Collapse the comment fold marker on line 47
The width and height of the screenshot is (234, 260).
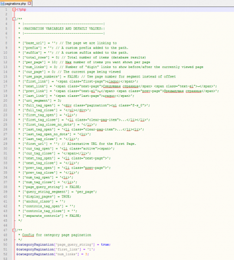click(x=14, y=230)
